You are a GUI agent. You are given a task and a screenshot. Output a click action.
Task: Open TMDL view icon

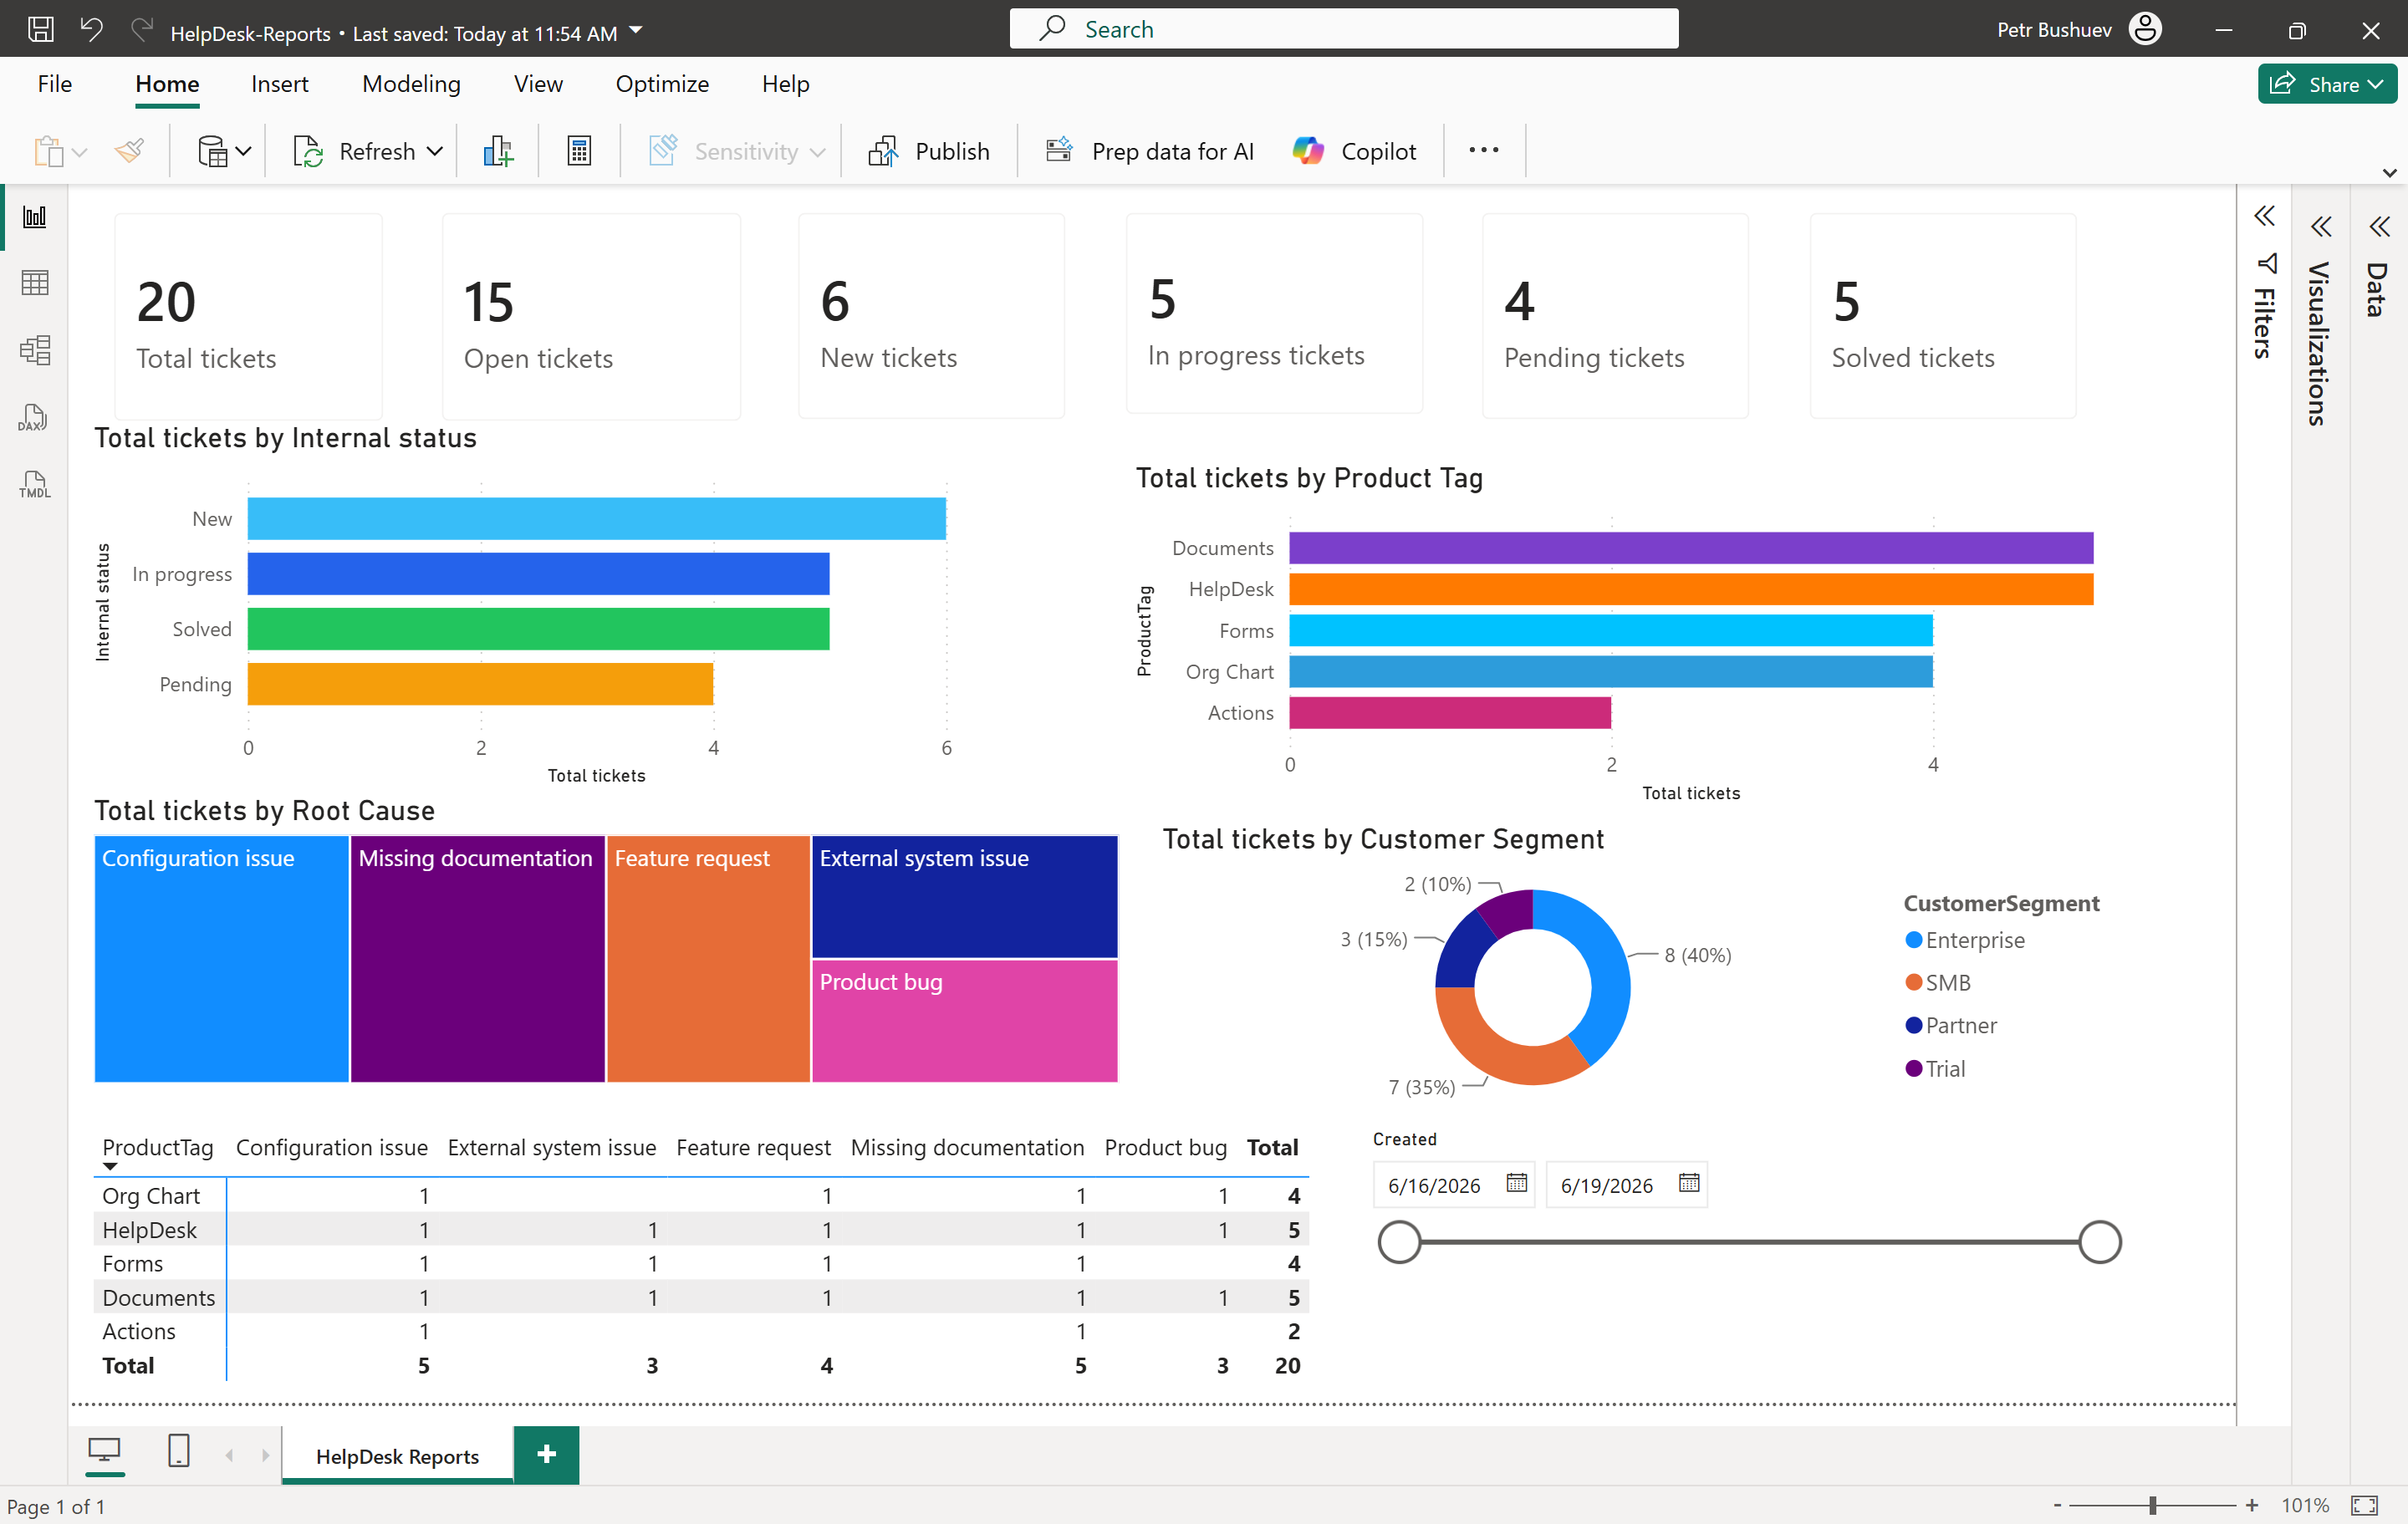pos(34,484)
